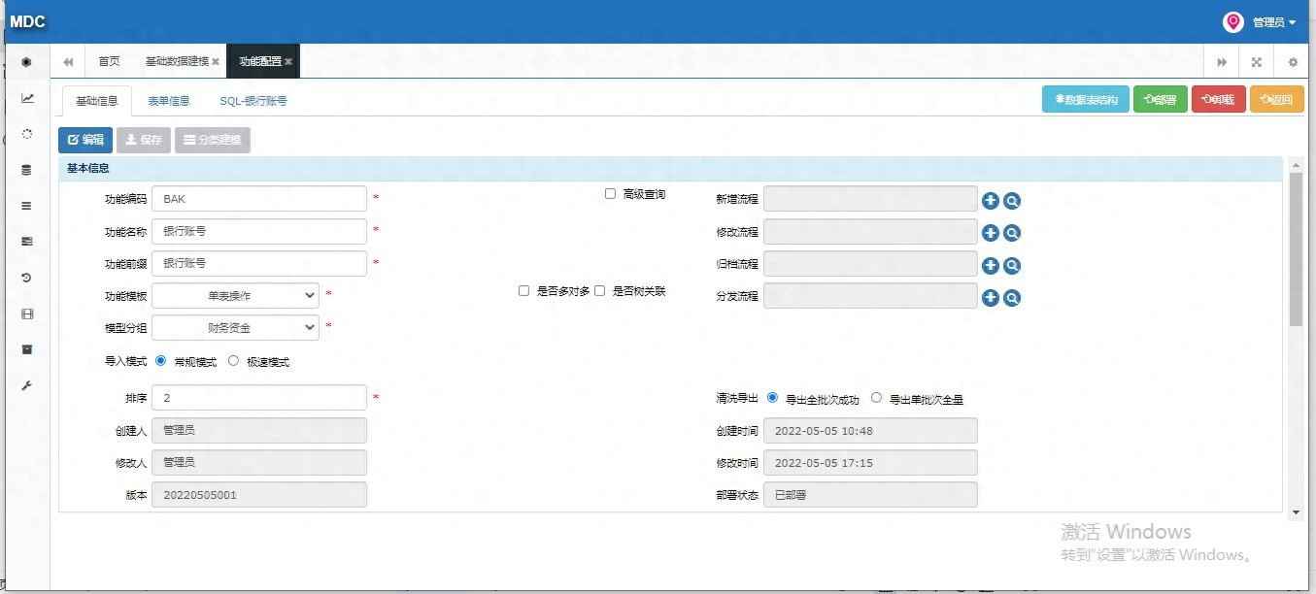
Task: Open the 基础信息 sub-tab
Action: [x=96, y=101]
